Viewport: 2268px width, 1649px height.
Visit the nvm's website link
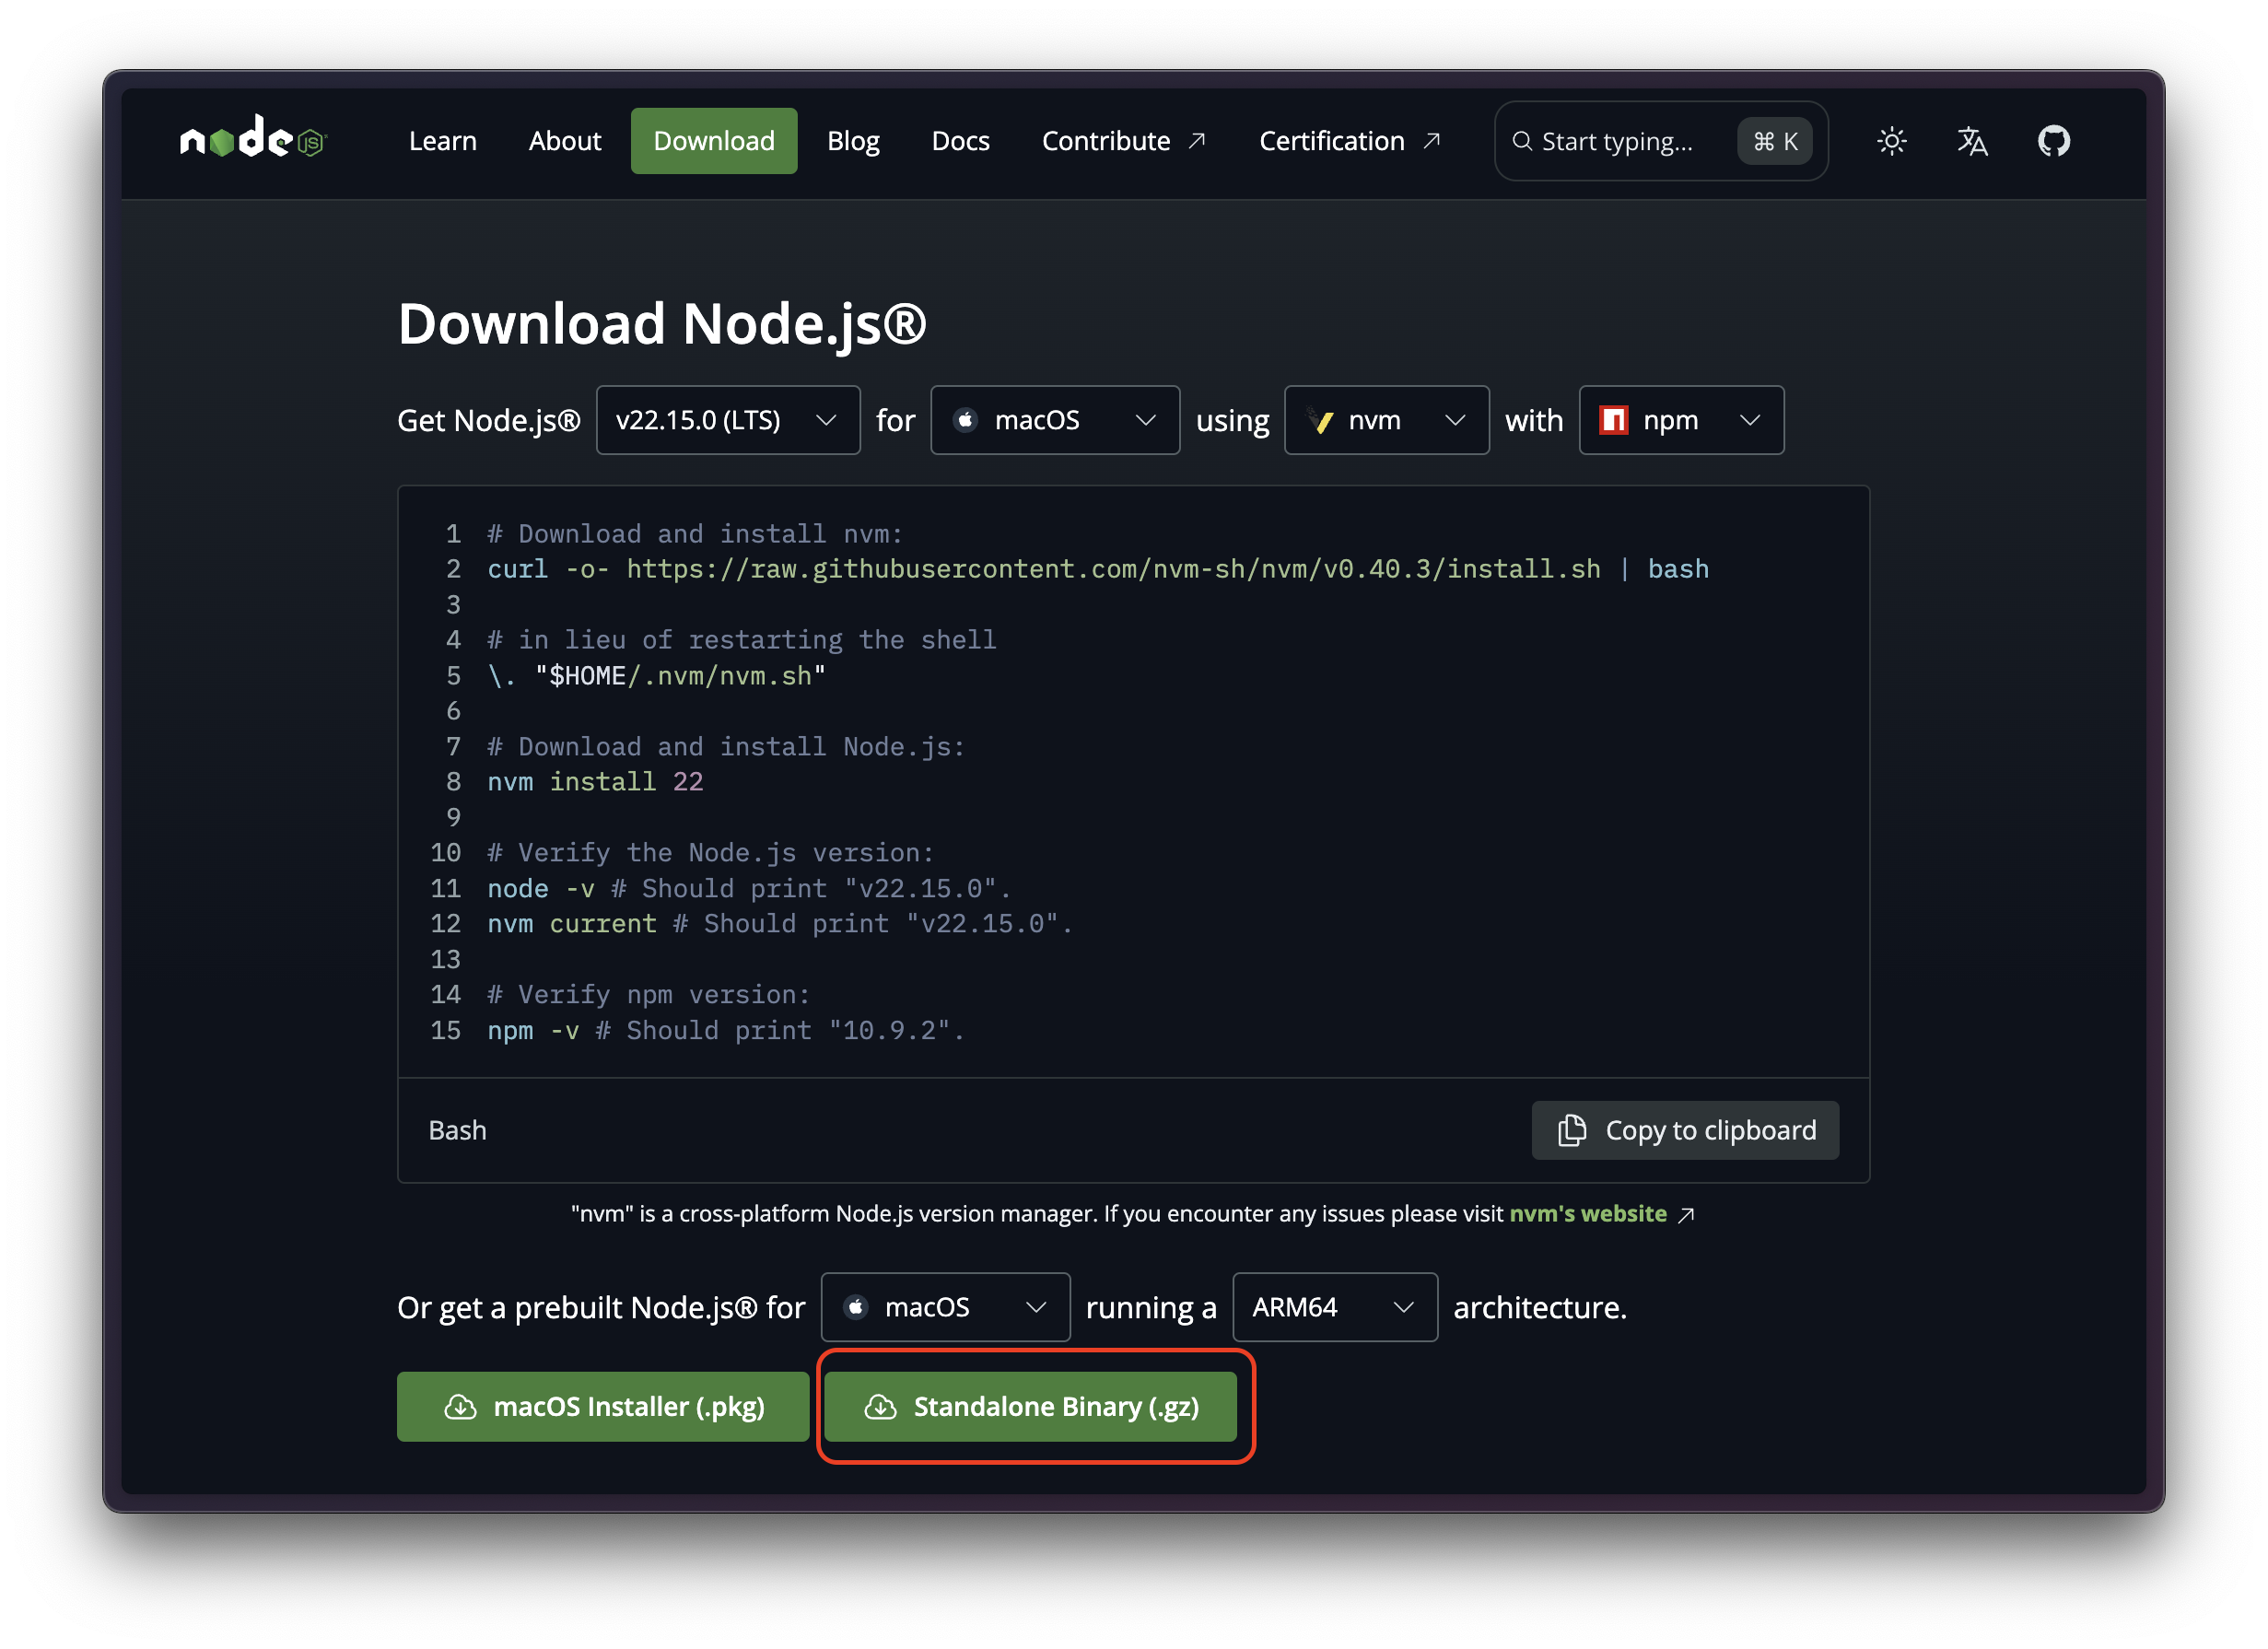click(x=1587, y=1213)
